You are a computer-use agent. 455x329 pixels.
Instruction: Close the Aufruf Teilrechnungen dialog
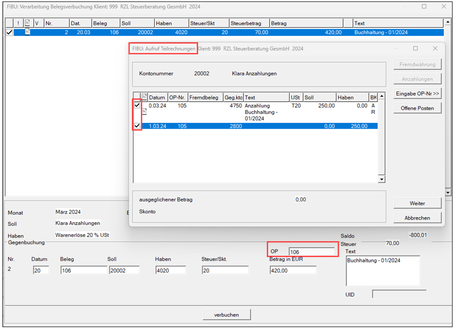click(435, 48)
